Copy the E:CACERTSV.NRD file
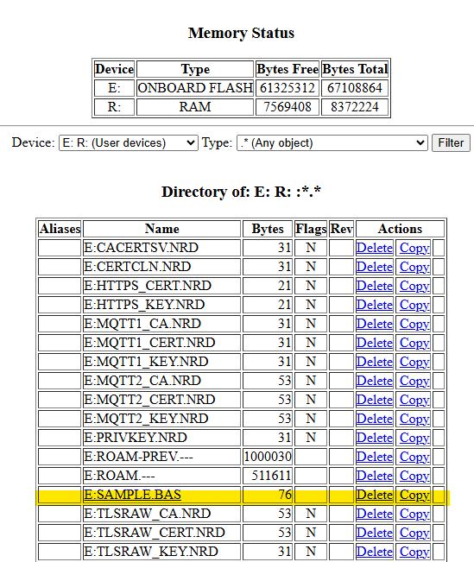474x562 pixels. (x=414, y=248)
